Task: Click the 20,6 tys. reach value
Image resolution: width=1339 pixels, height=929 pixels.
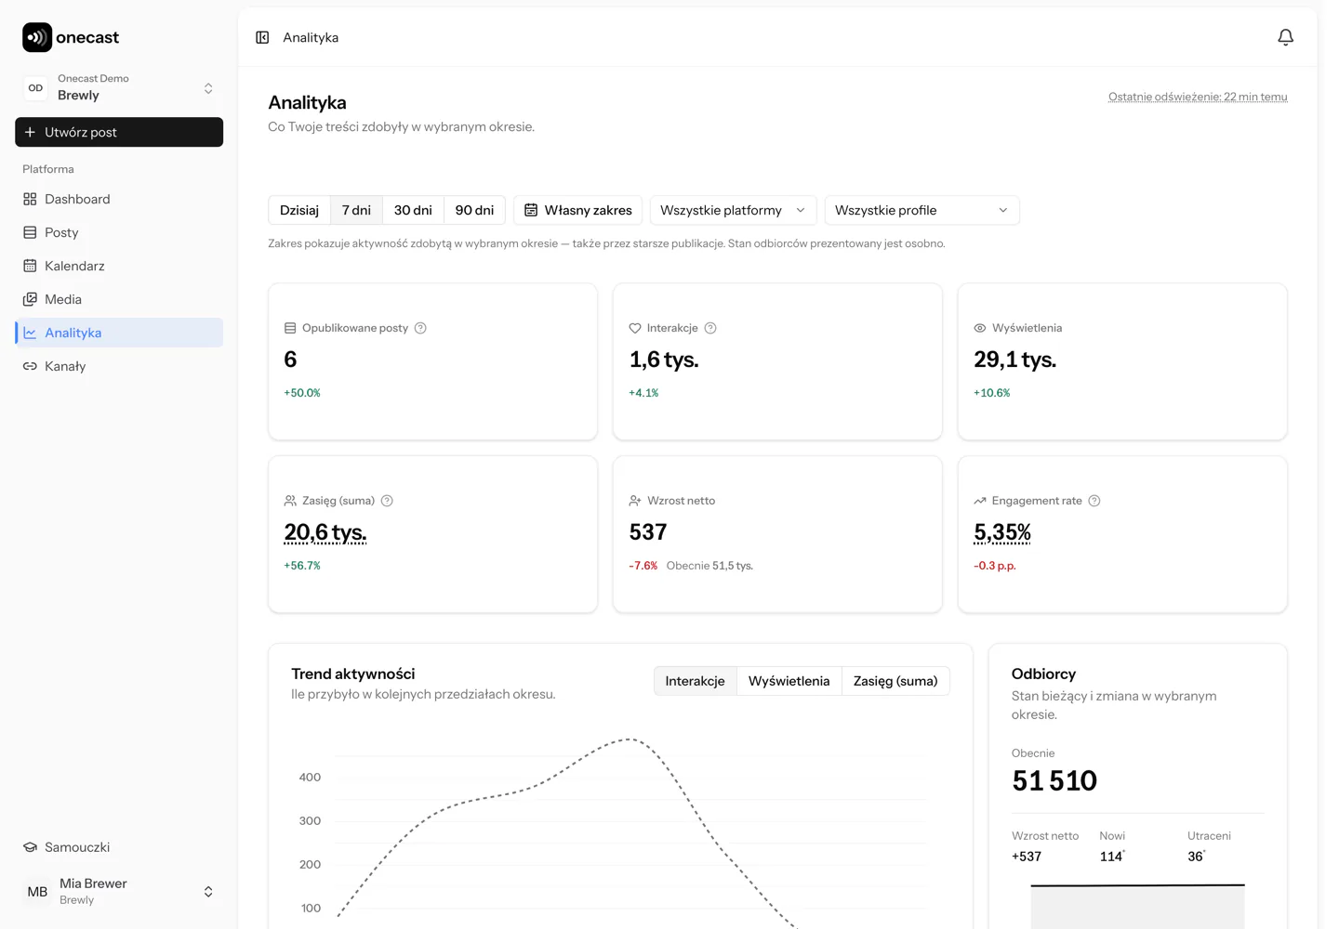Action: [x=325, y=532]
